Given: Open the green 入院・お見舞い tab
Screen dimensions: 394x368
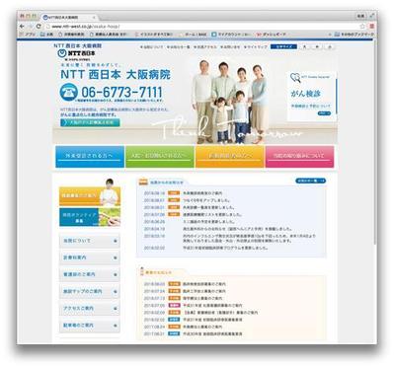Looking at the screenshot, I should 160,157.
